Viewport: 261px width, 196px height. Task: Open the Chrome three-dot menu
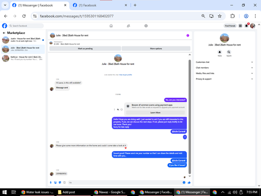click(x=255, y=16)
